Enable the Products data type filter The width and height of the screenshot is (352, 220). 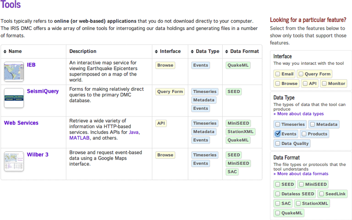304,134
